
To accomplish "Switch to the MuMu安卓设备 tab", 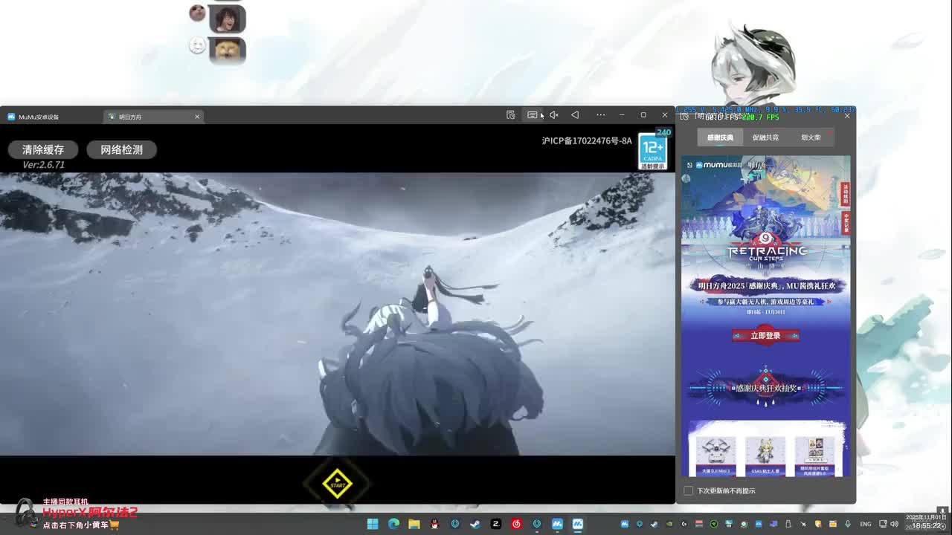I will (x=39, y=117).
